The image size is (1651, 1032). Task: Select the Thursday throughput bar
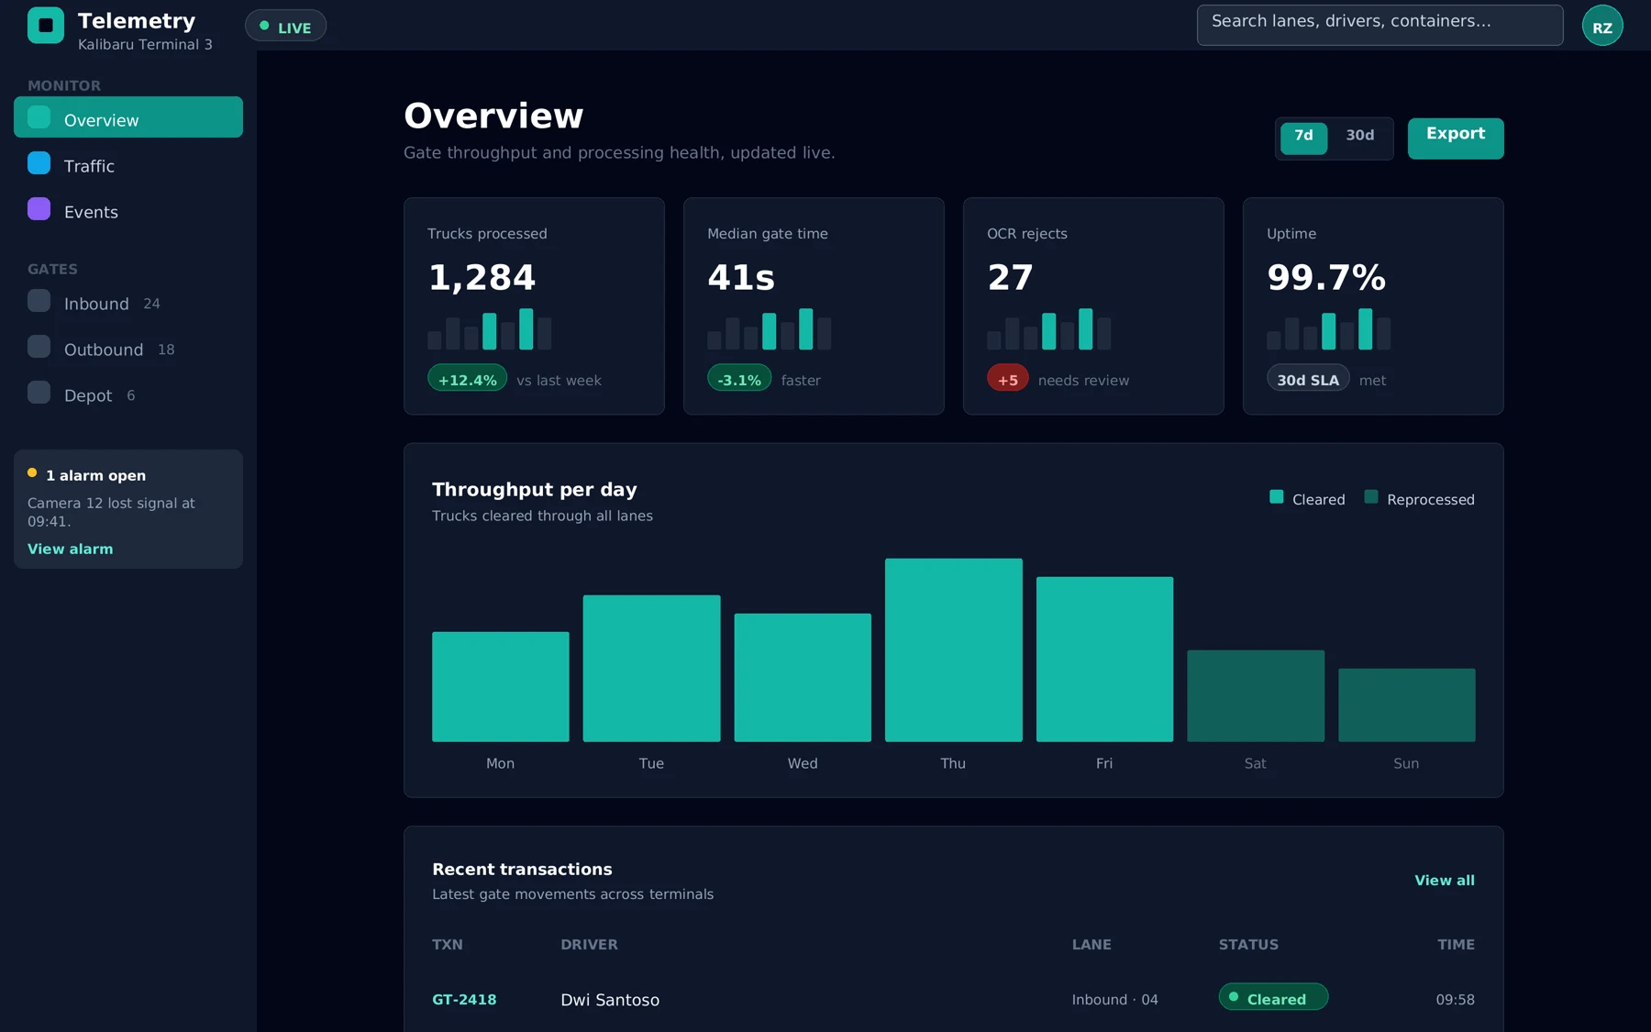pyautogui.click(x=954, y=649)
